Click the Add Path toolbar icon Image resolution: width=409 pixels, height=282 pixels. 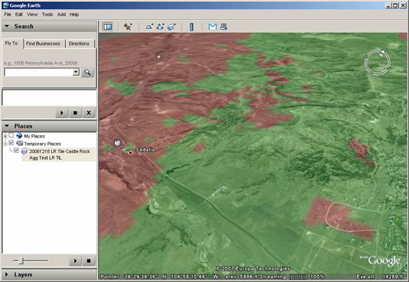[160, 26]
